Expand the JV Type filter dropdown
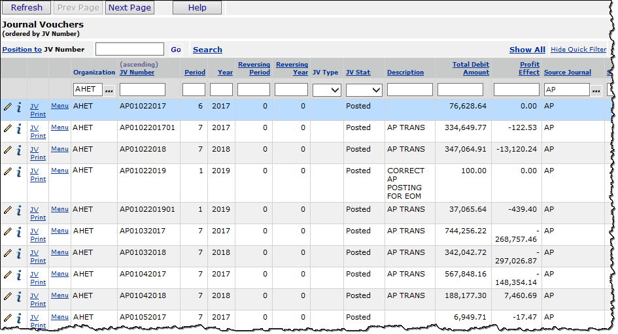This screenshot has height=334, width=618. tap(327, 90)
